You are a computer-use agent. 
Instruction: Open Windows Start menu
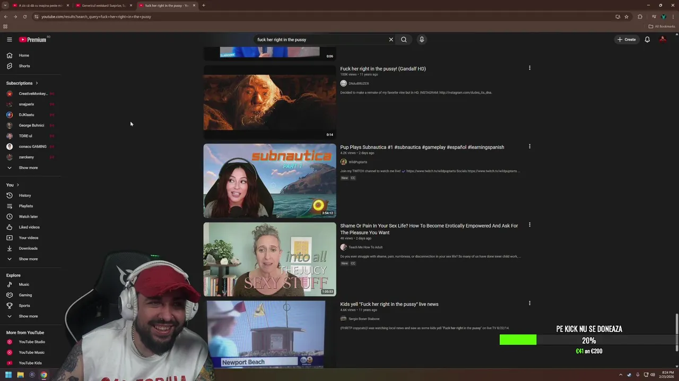8,375
